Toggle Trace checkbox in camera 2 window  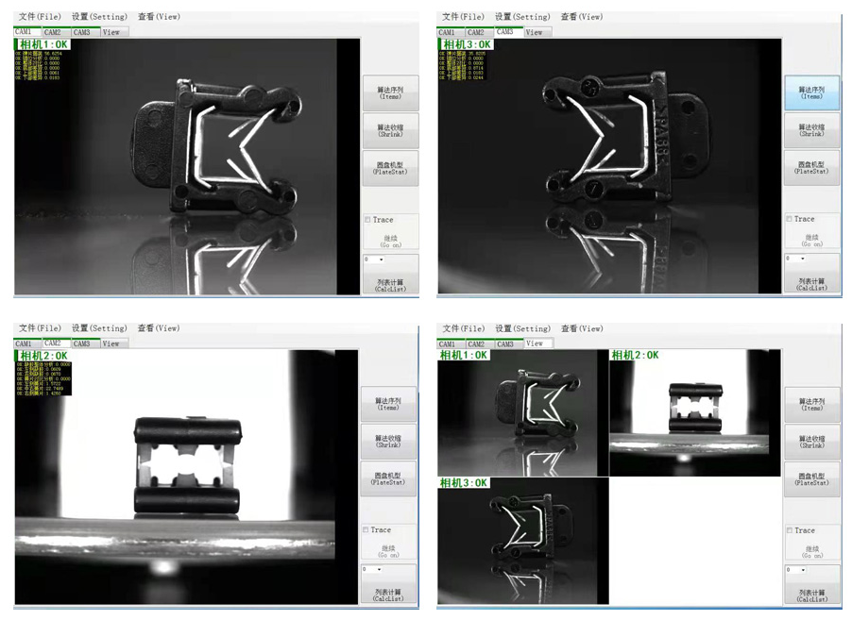(367, 530)
